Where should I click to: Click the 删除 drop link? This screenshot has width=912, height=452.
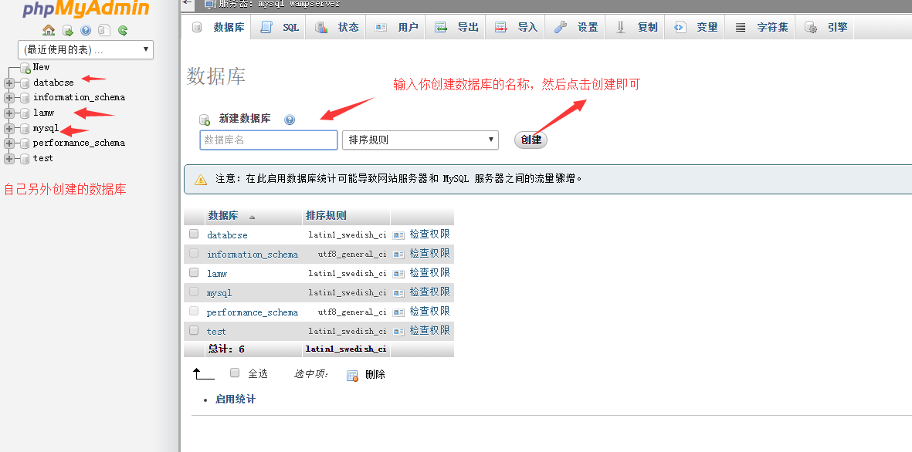[375, 375]
